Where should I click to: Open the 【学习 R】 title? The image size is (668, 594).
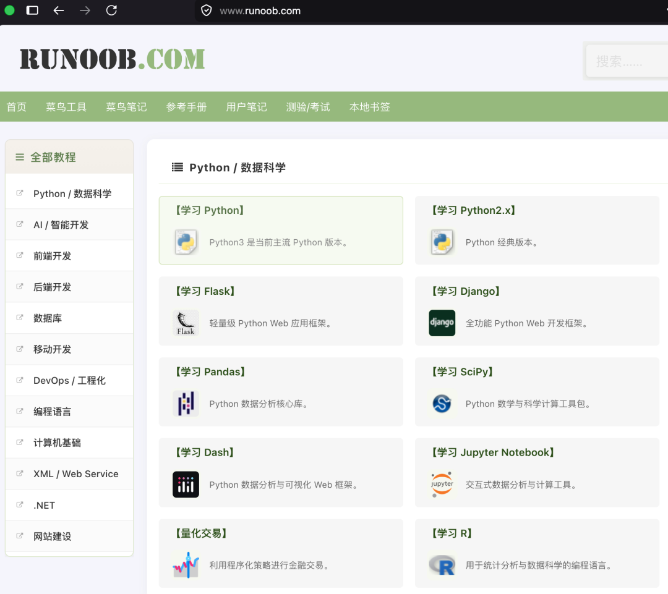tap(451, 533)
